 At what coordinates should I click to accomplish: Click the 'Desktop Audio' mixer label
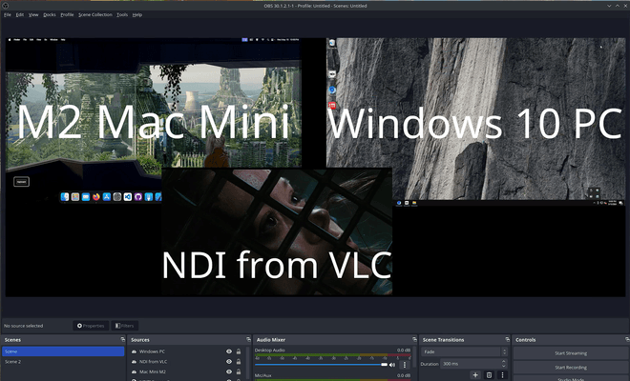pyautogui.click(x=269, y=351)
